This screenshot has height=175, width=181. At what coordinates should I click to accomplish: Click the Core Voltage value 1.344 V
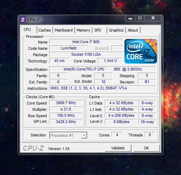(110, 61)
